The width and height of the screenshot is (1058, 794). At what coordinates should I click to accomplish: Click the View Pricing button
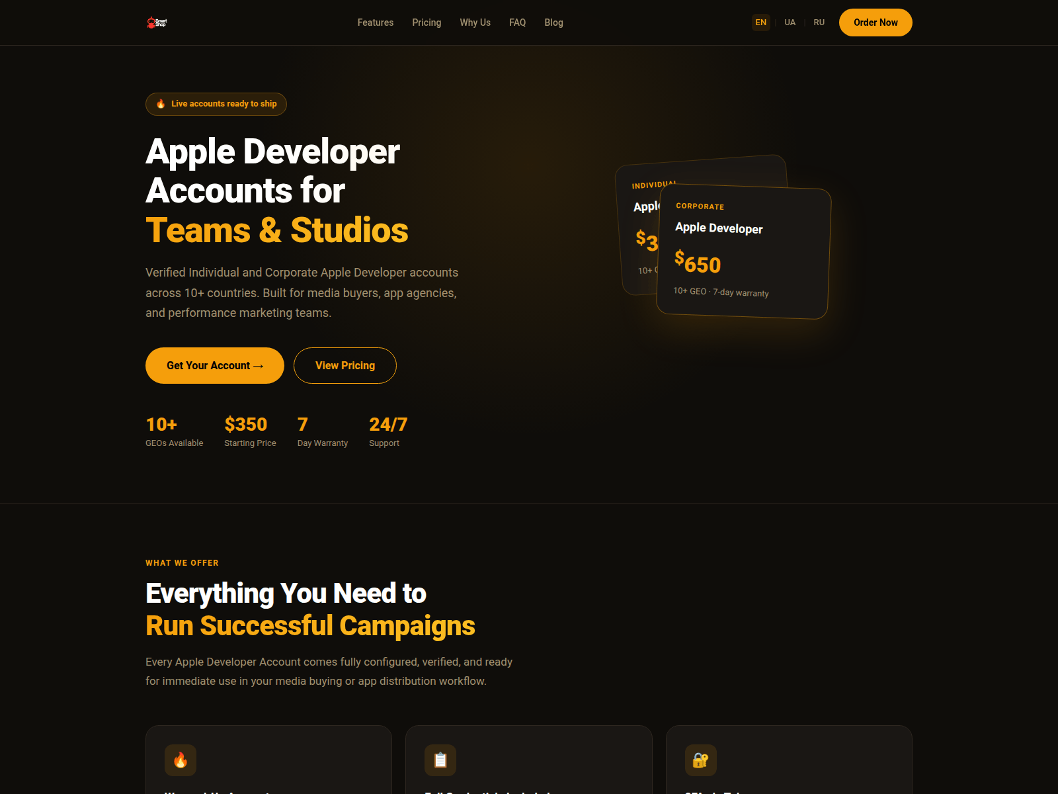345,365
